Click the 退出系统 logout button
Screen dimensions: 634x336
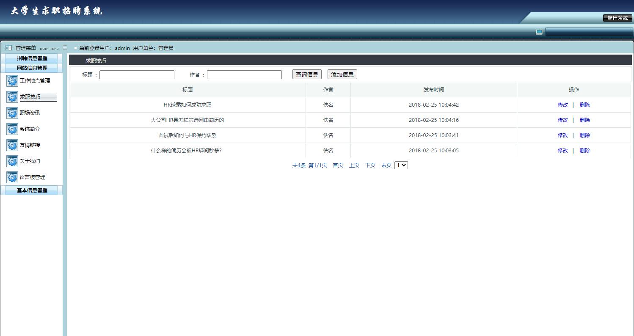[x=617, y=18]
